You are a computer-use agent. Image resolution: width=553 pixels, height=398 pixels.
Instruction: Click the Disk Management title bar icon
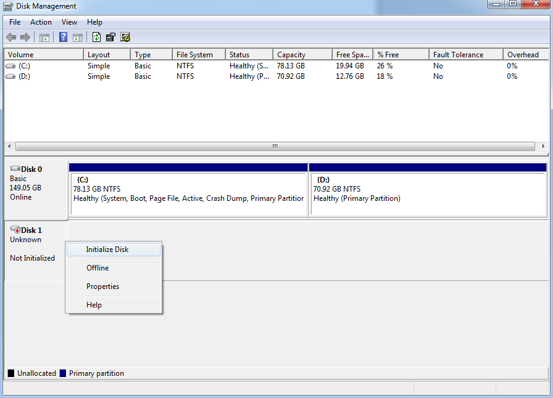(x=8, y=6)
